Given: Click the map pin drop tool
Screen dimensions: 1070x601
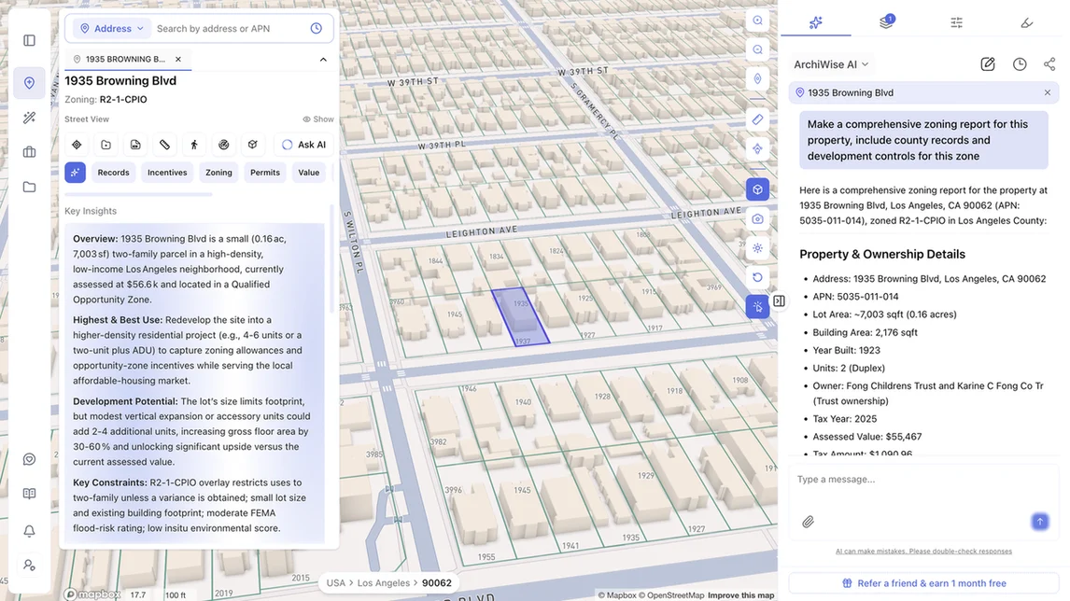Looking at the screenshot, I should (x=757, y=149).
